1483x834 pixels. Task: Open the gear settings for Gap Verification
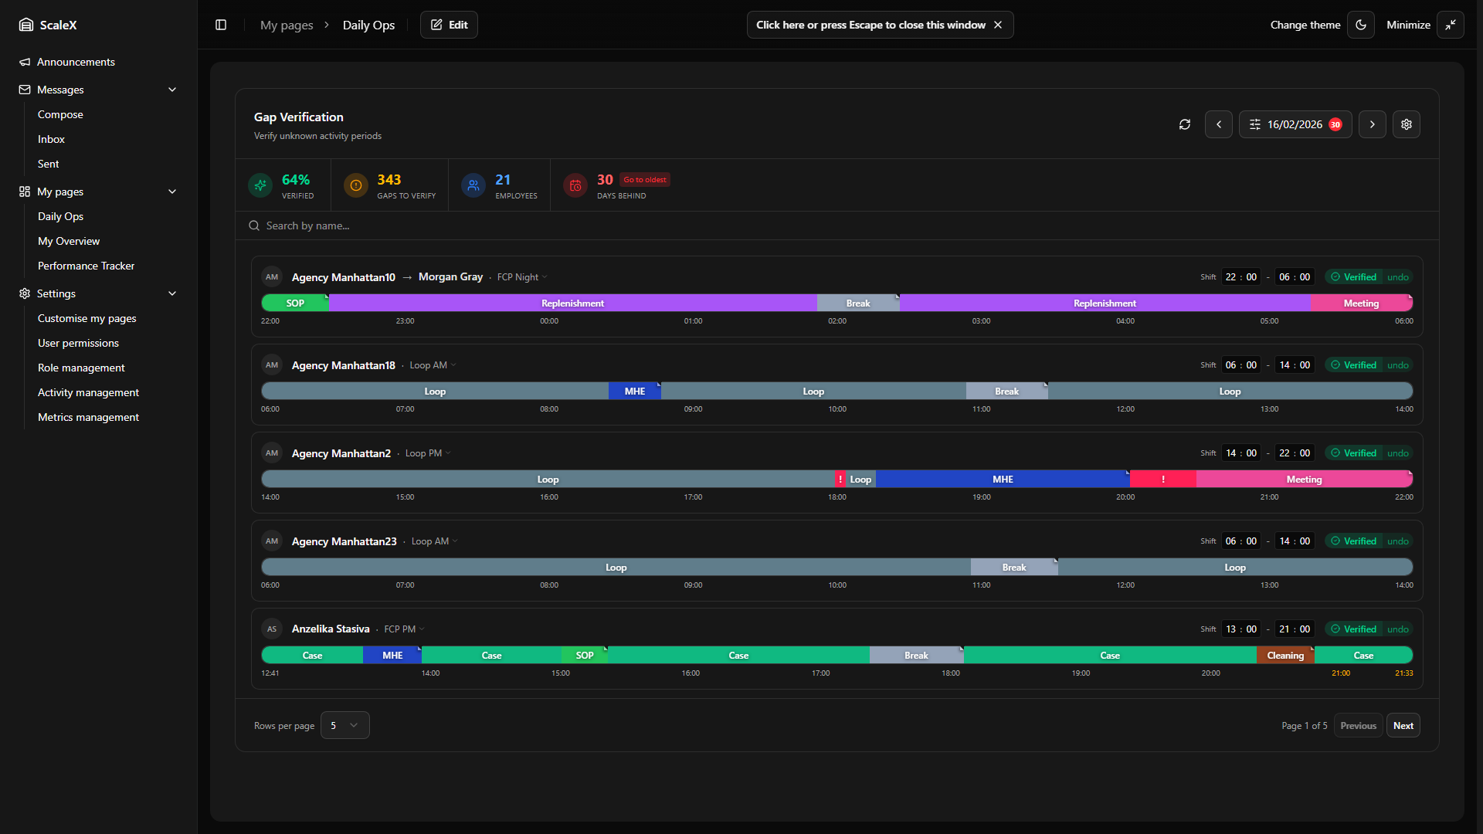pos(1407,124)
